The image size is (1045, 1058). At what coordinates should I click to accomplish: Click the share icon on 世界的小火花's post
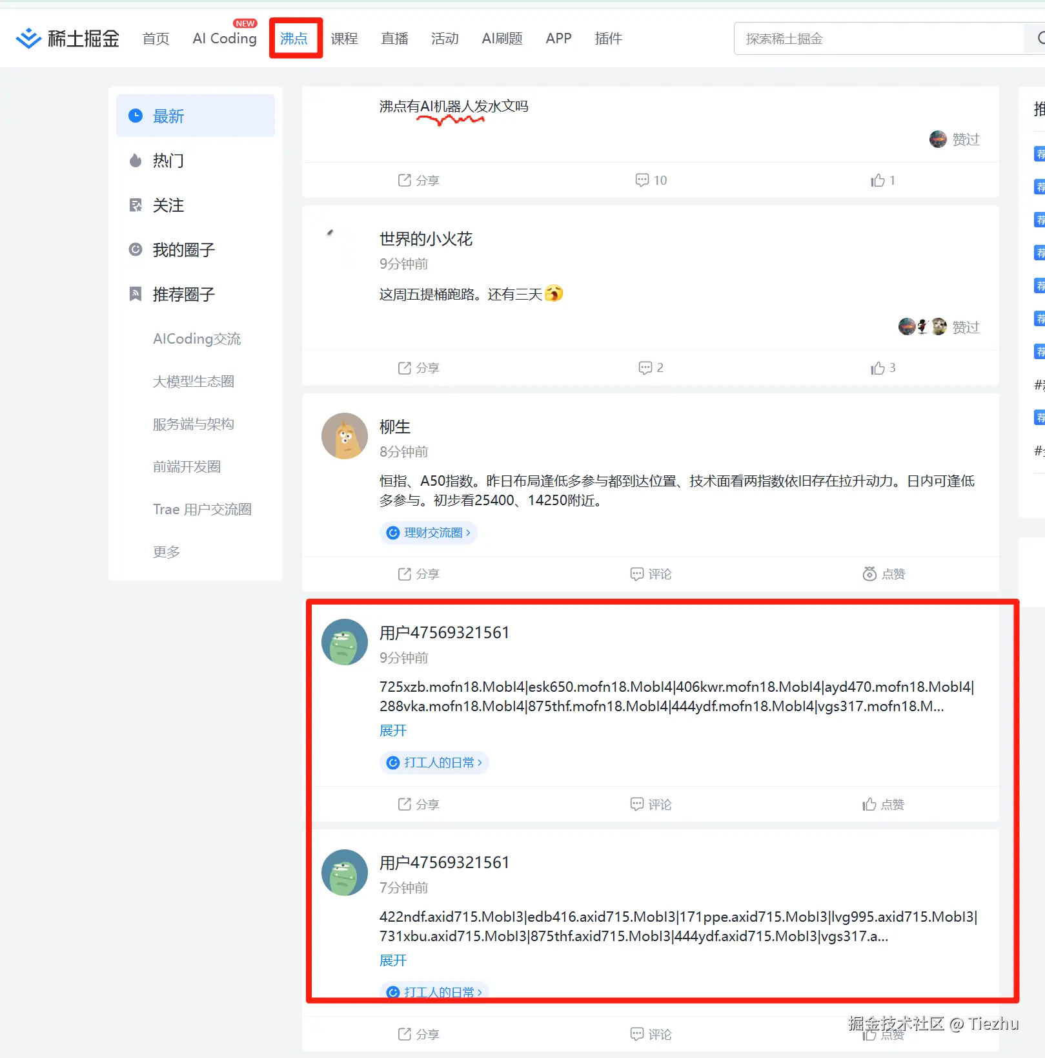[x=404, y=368]
